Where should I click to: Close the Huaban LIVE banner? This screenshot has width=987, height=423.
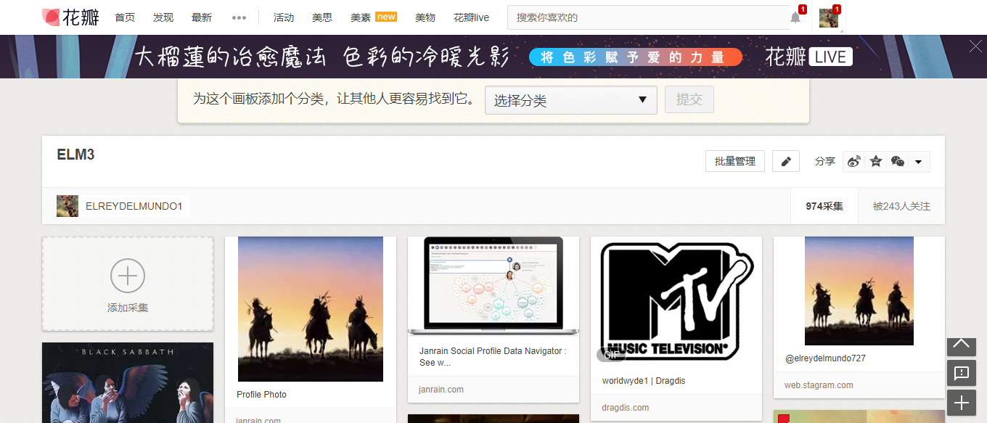click(975, 46)
